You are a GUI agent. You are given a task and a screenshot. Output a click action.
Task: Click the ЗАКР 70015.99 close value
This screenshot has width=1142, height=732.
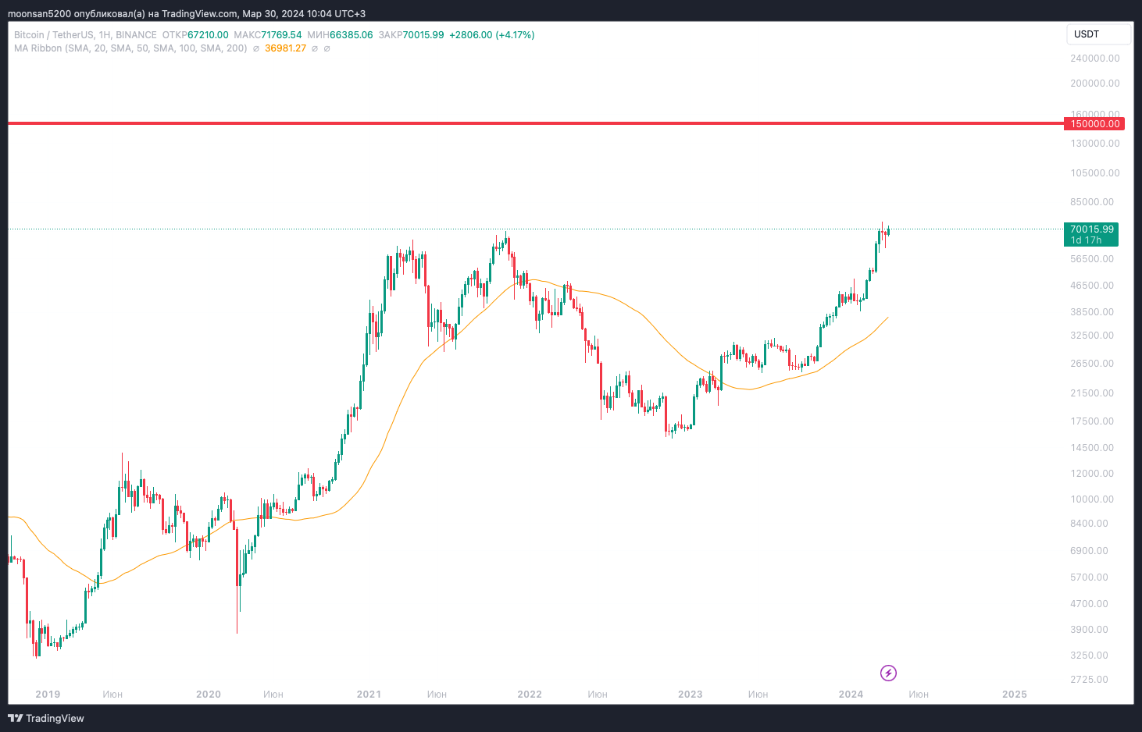[411, 35]
